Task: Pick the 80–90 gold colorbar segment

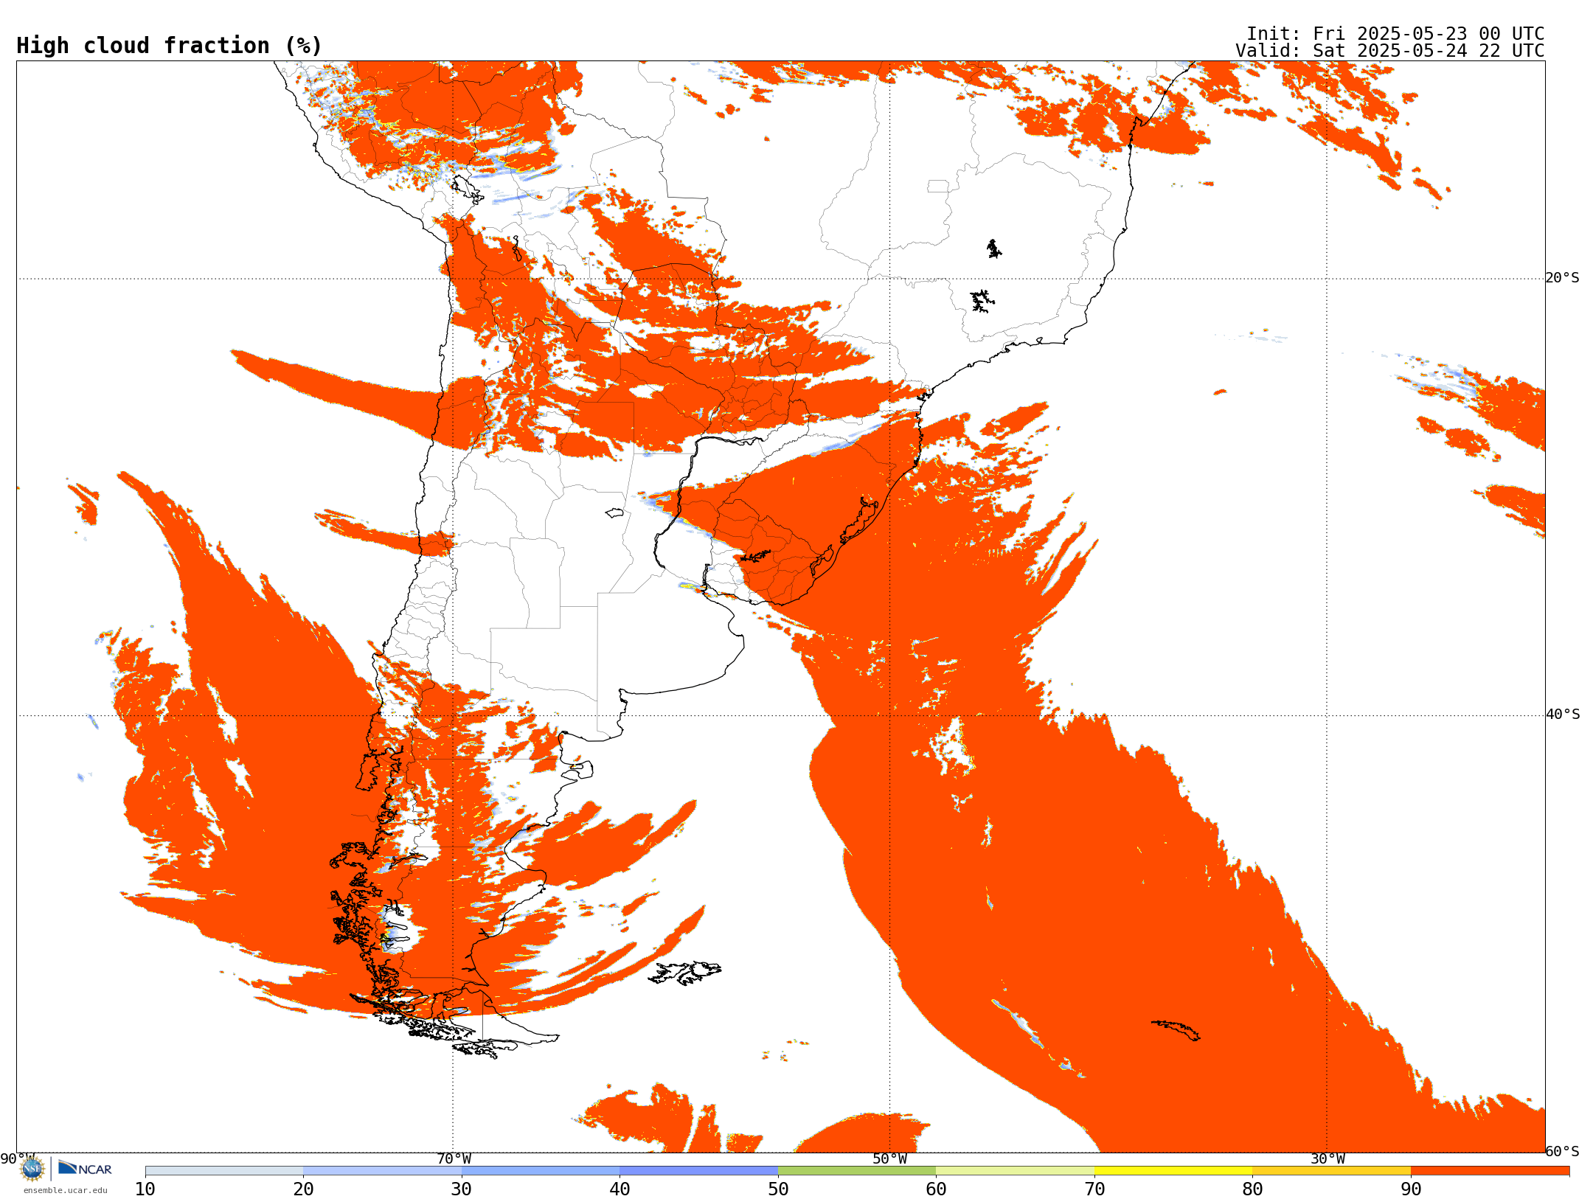Action: (1331, 1171)
